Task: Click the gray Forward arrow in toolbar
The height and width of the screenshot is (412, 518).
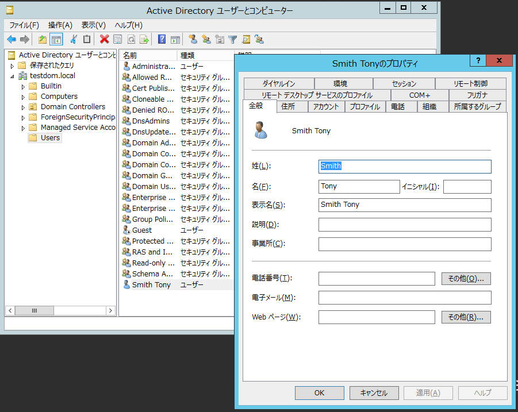Action: click(25, 40)
